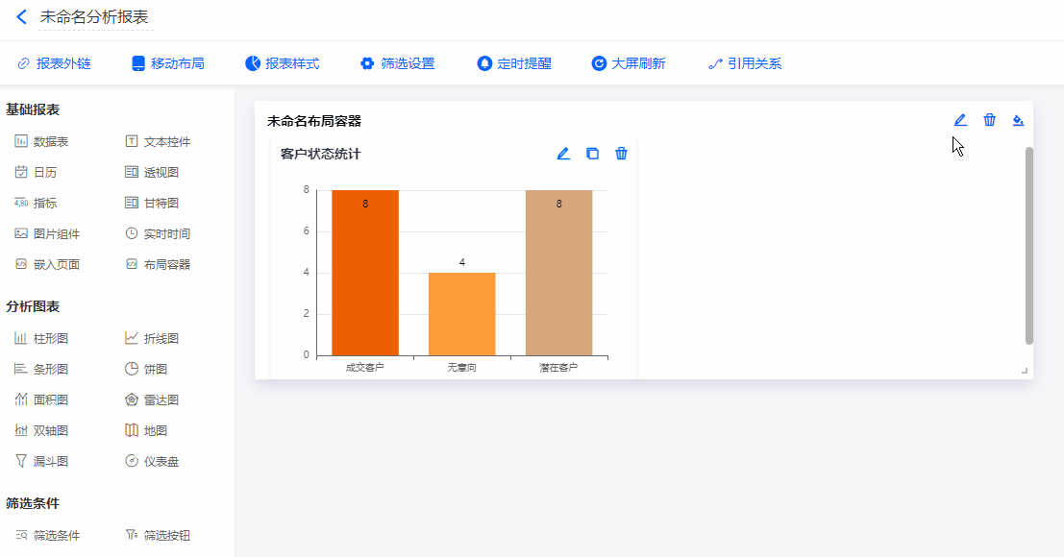Open 报表样式 report style
The width and height of the screenshot is (1064, 557).
[x=283, y=63]
